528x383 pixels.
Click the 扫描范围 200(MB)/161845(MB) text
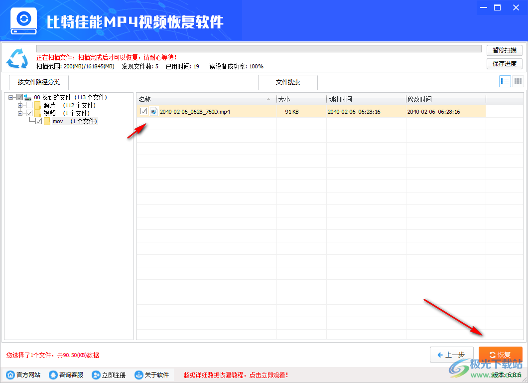pyautogui.click(x=75, y=66)
